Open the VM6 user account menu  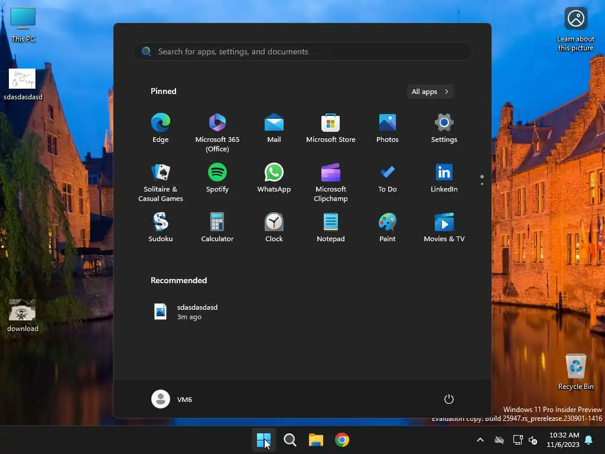point(172,399)
